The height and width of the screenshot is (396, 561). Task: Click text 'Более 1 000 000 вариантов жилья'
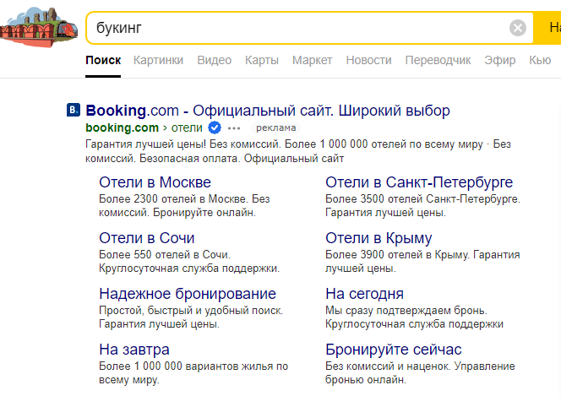[186, 366]
